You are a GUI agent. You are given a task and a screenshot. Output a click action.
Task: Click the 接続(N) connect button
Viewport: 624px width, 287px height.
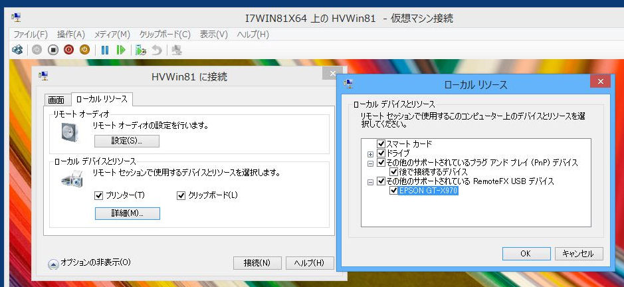click(x=257, y=263)
